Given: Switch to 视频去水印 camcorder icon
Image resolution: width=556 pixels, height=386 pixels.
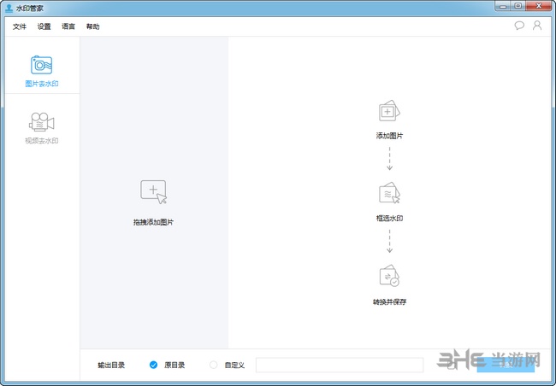Looking at the screenshot, I should click(42, 122).
